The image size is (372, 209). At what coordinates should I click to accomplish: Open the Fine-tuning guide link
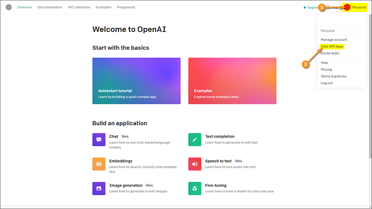[216, 185]
